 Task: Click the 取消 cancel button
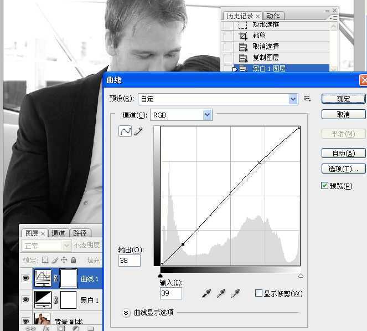coord(343,114)
